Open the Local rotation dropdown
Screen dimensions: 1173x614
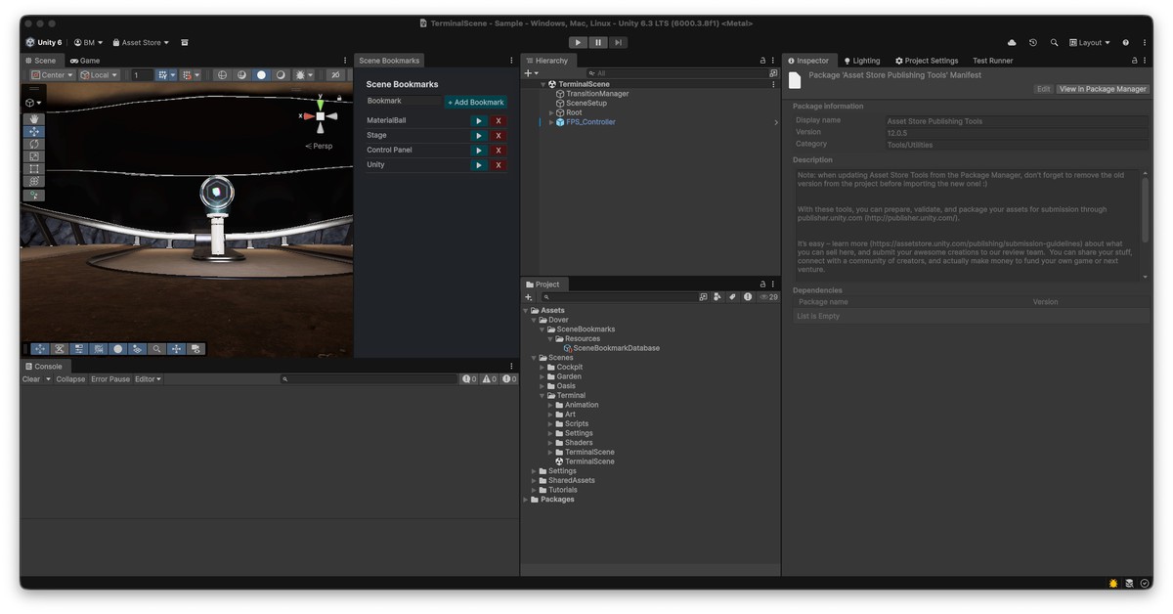point(99,75)
